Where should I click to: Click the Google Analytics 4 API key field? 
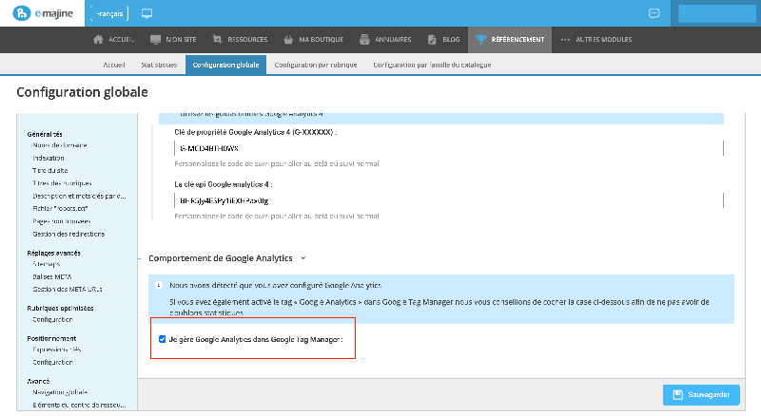[x=448, y=200]
